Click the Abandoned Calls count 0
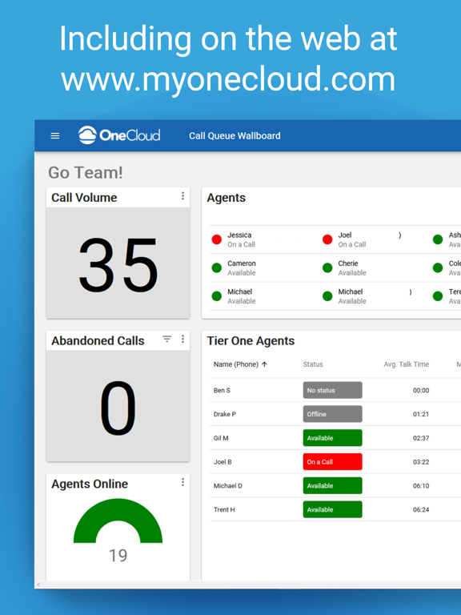This screenshot has height=615, width=461. point(118,408)
